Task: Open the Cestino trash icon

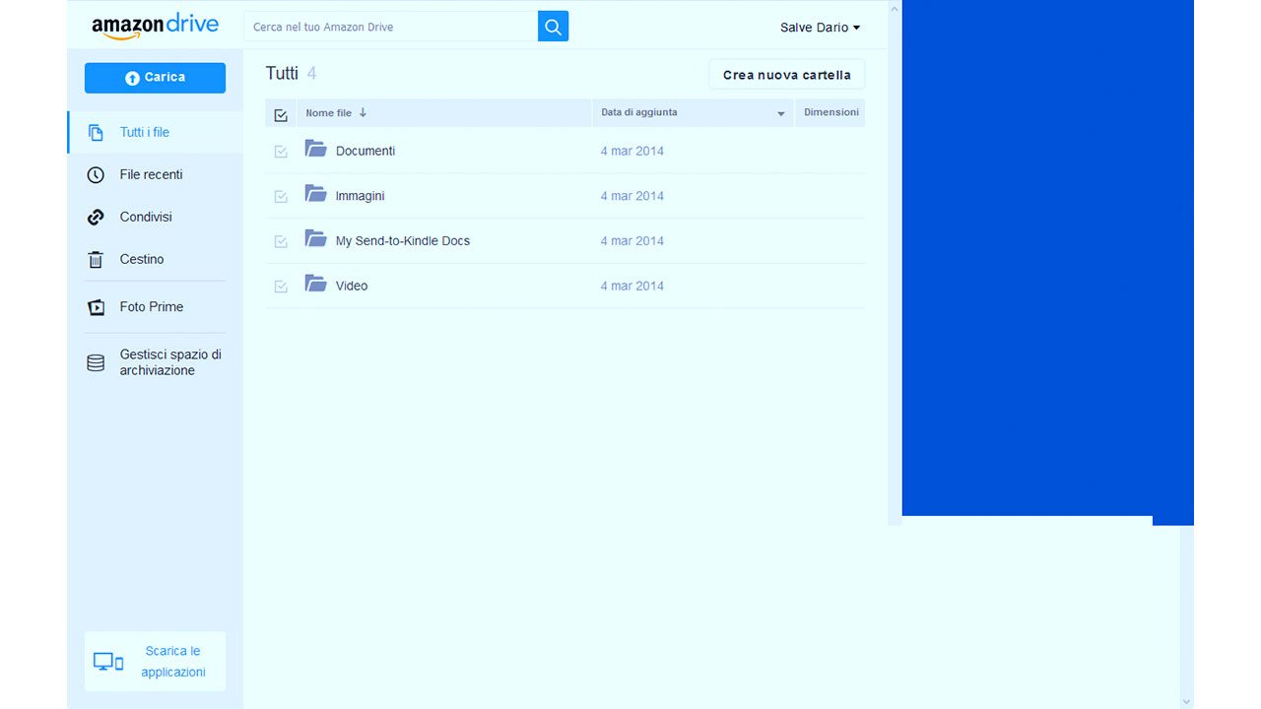Action: tap(95, 259)
